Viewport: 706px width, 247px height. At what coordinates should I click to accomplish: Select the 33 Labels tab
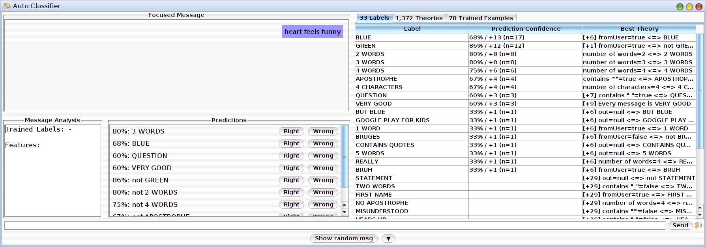(x=374, y=18)
